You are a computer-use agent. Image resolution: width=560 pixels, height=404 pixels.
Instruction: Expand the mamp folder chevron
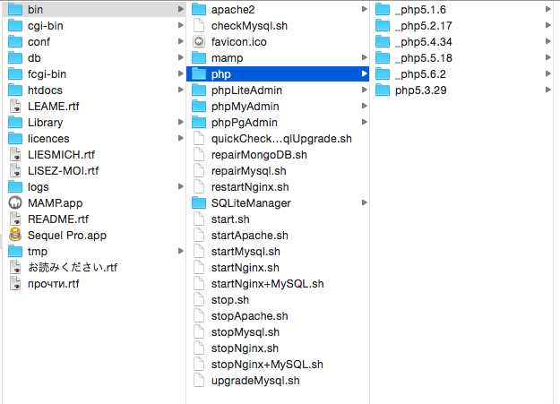pos(364,58)
